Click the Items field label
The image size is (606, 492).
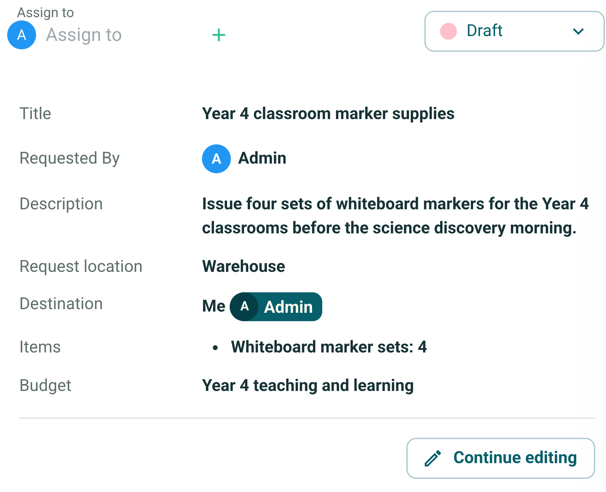pos(40,347)
